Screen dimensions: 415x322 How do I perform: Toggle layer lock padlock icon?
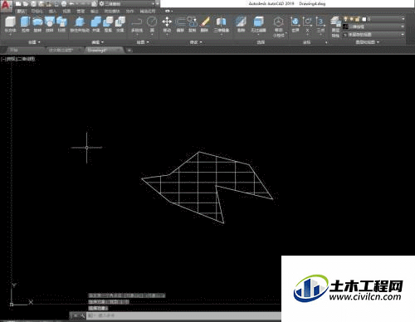[357, 19]
